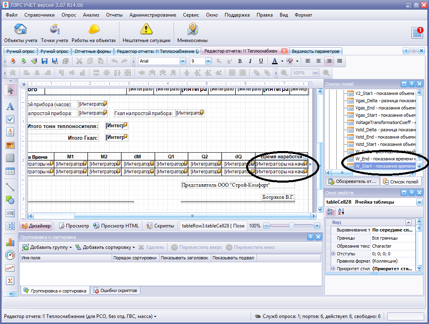Viewport: 429px width, 324px height.
Task: Open the Администрирование menu
Action: (x=153, y=15)
